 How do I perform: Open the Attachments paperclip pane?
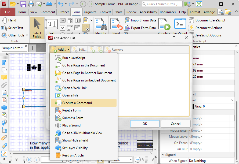pos(4,85)
